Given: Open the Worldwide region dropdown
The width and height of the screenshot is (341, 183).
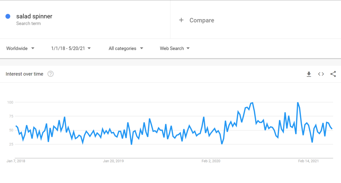Looking at the screenshot, I should [20, 49].
